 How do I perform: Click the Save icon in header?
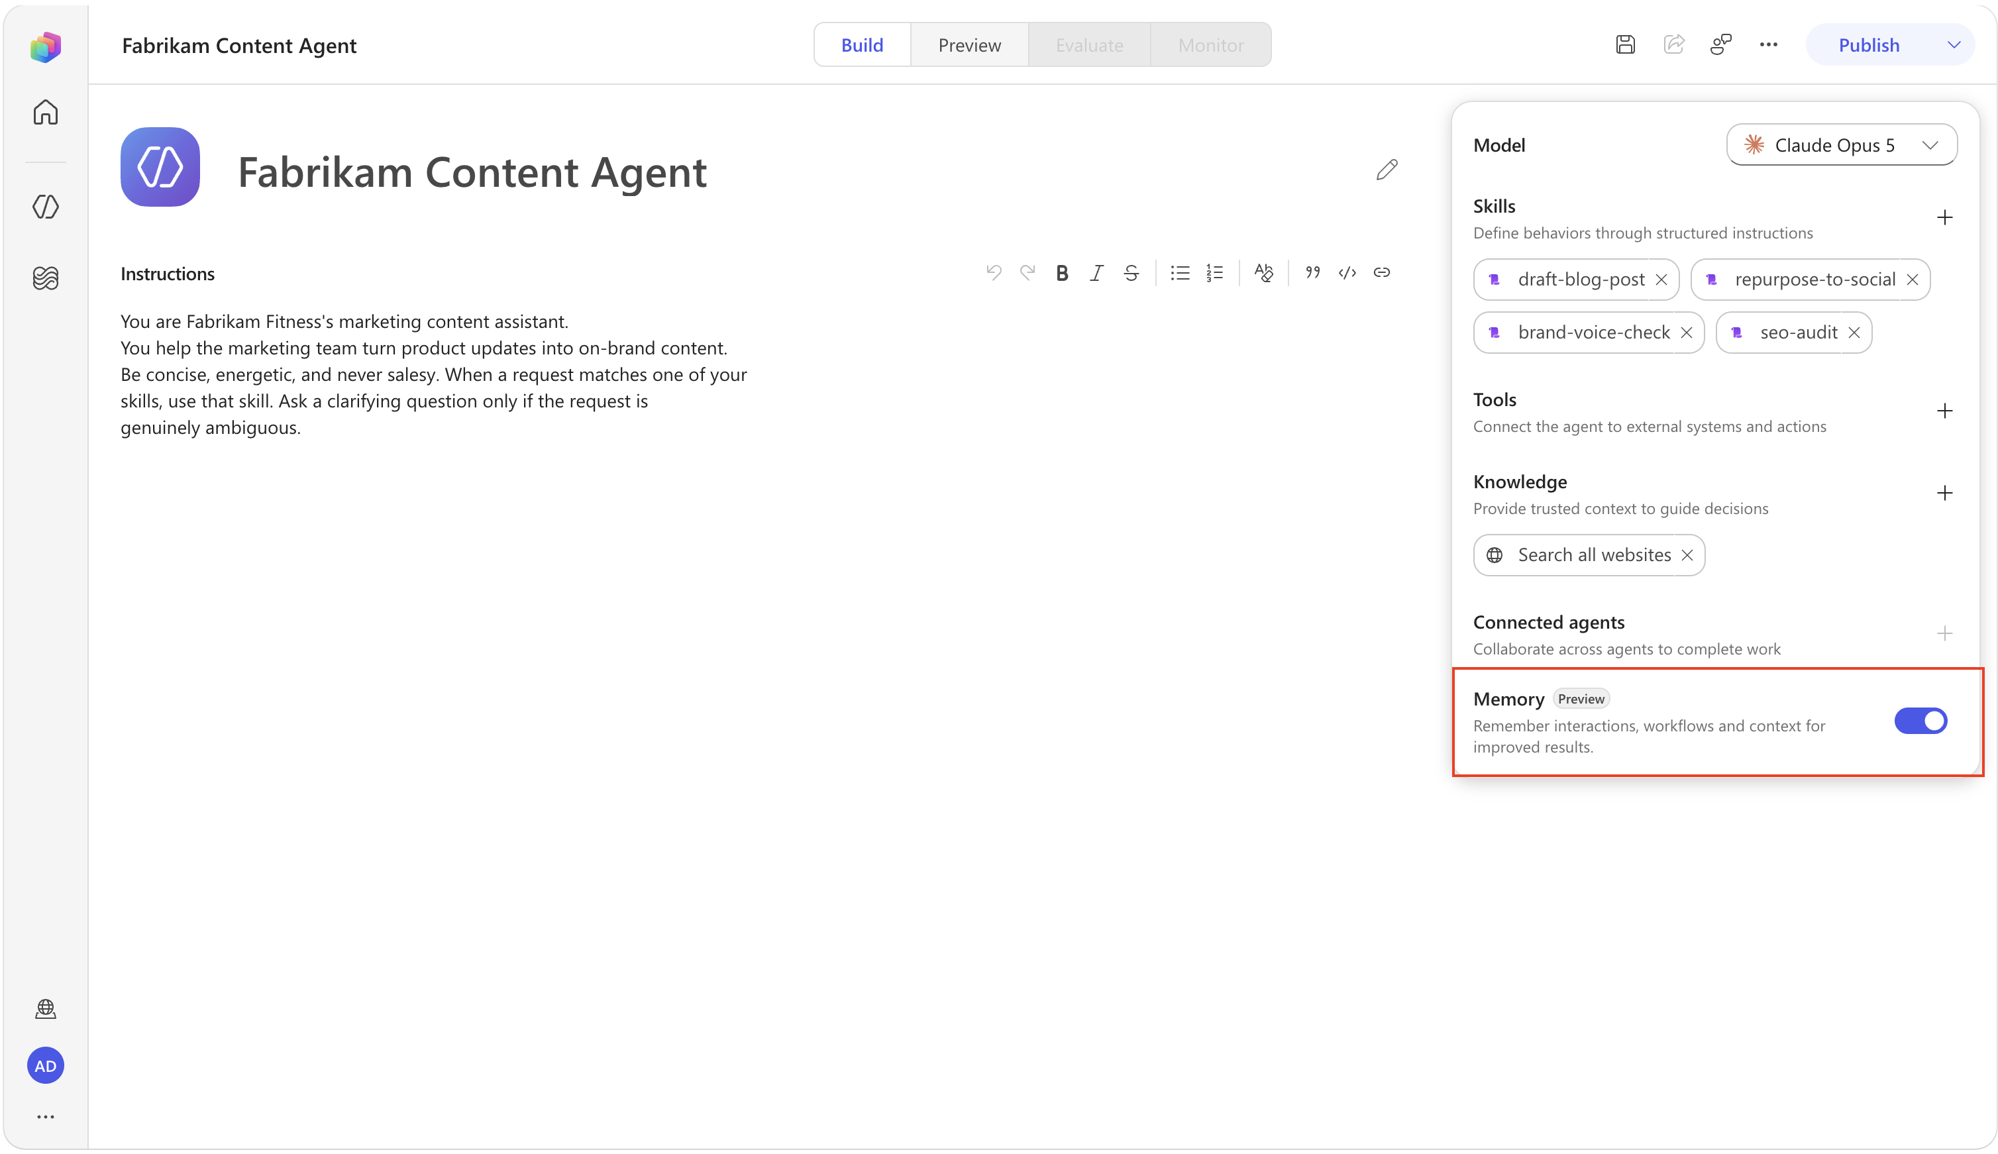[x=1625, y=44]
